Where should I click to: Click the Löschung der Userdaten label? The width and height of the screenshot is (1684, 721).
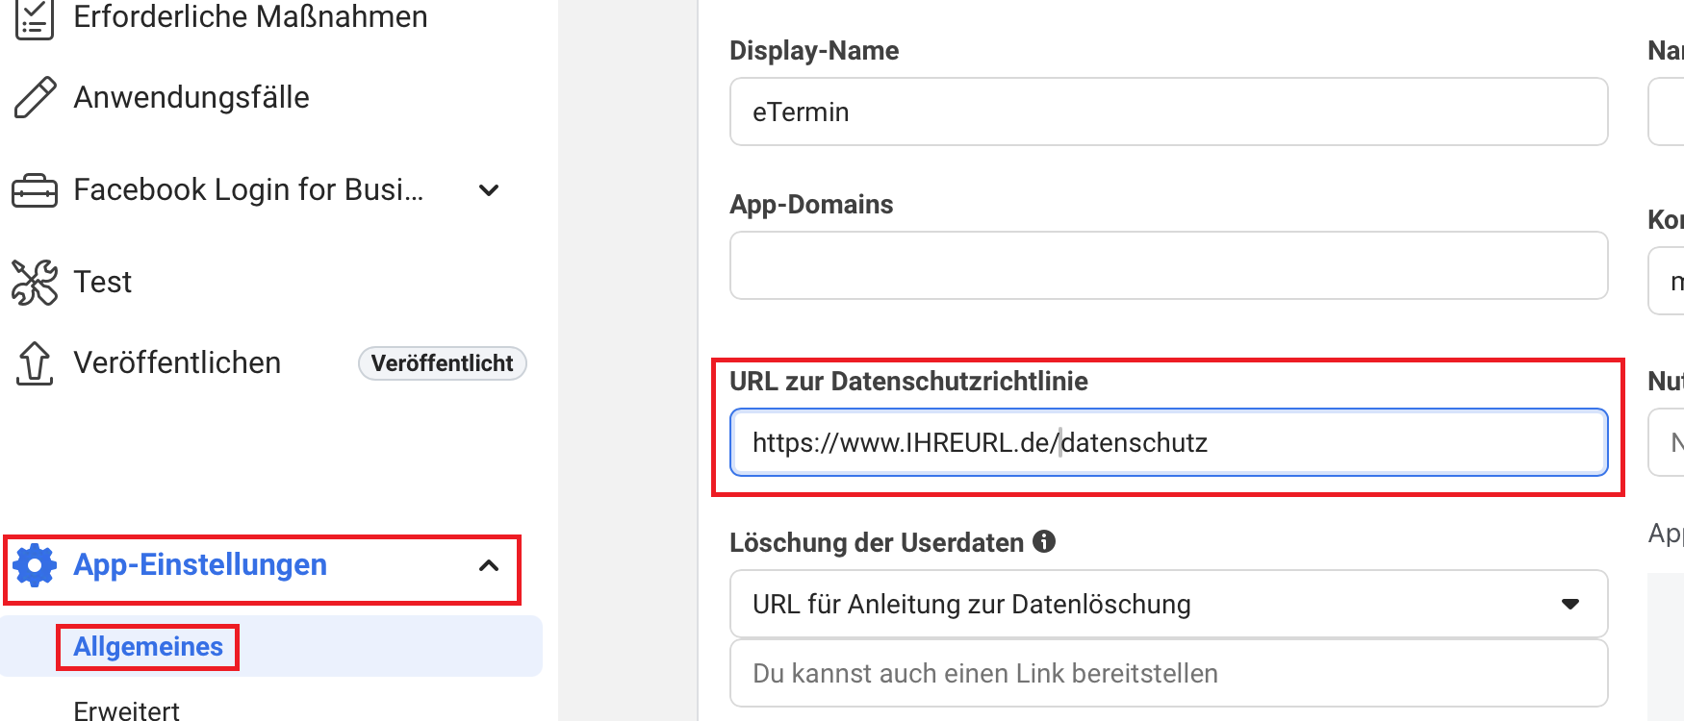click(877, 543)
